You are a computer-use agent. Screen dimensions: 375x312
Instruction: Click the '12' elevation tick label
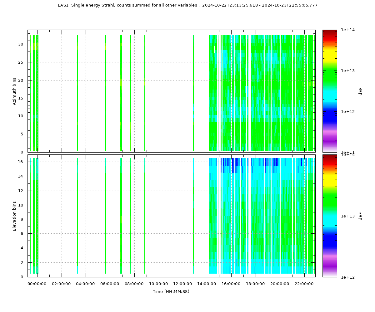21,191
